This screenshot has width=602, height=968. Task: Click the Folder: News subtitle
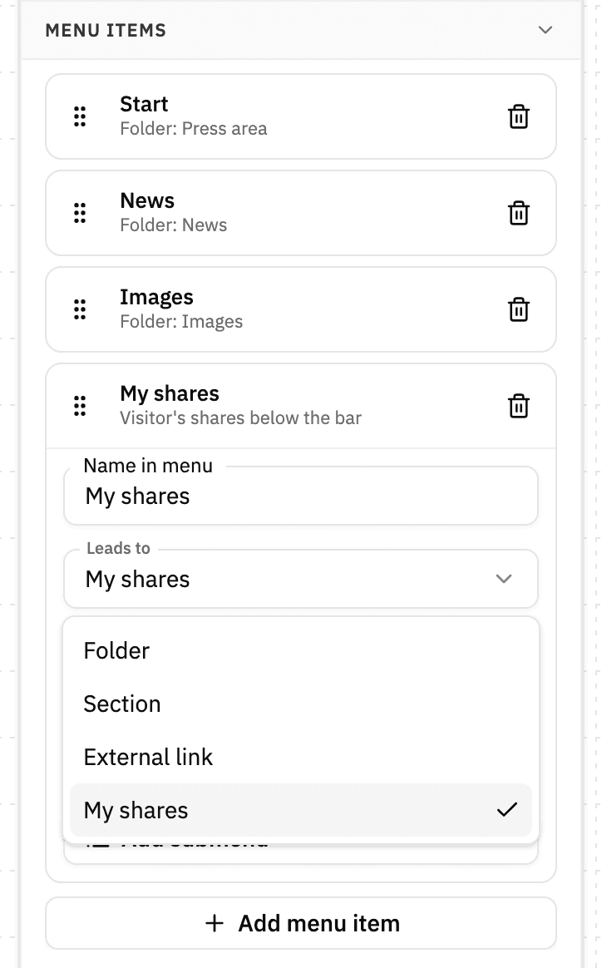pyautogui.click(x=174, y=225)
